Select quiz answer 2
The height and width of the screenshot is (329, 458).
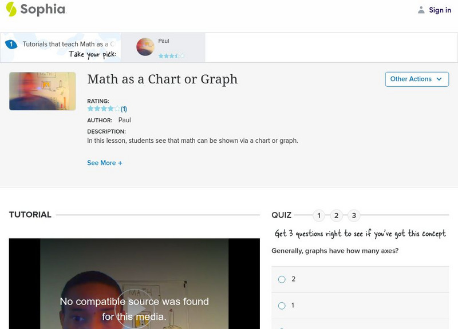point(282,279)
